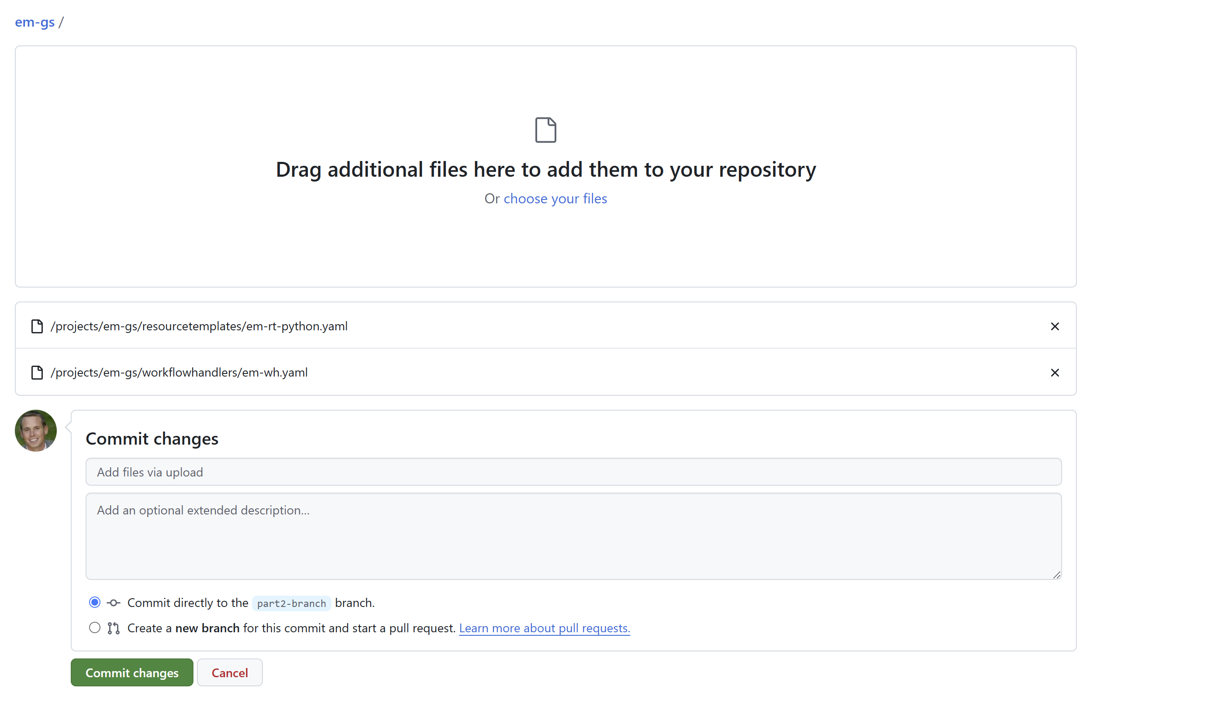Screen dimensions: 1207x706
Task: Select the create new branch radio option
Action: tap(95, 627)
